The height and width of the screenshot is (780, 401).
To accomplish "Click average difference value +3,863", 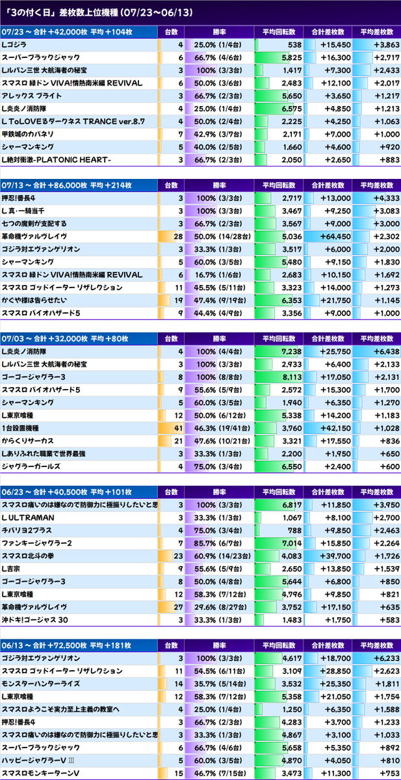I will [386, 45].
